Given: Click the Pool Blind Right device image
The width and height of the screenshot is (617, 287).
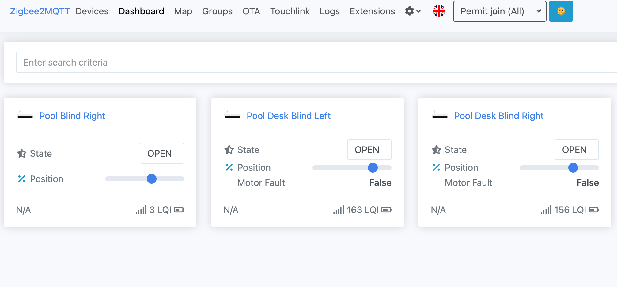Looking at the screenshot, I should coord(25,116).
